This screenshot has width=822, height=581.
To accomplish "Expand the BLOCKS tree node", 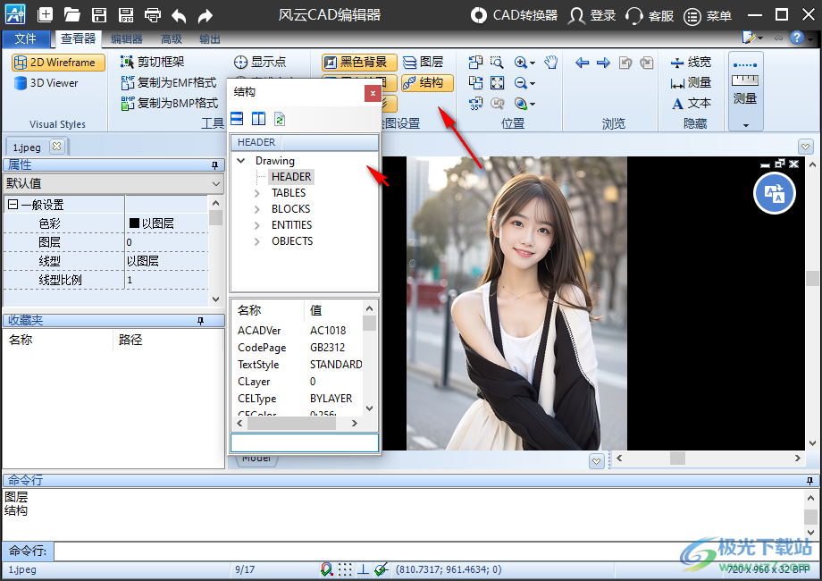I will [257, 209].
